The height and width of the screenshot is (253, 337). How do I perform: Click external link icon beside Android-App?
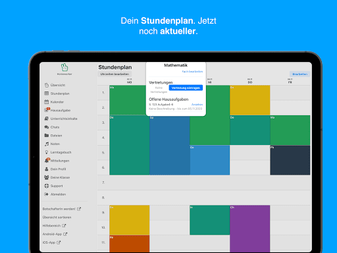click(x=65, y=234)
